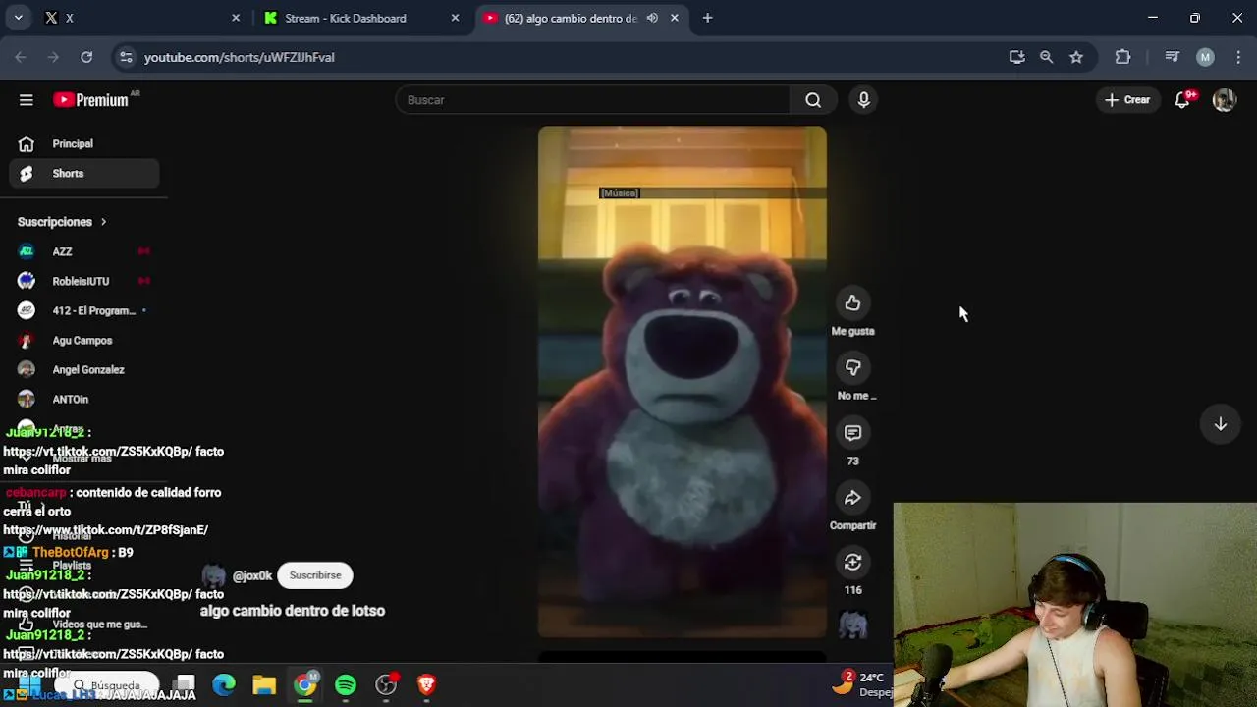Open @jox0k channel name

252,576
